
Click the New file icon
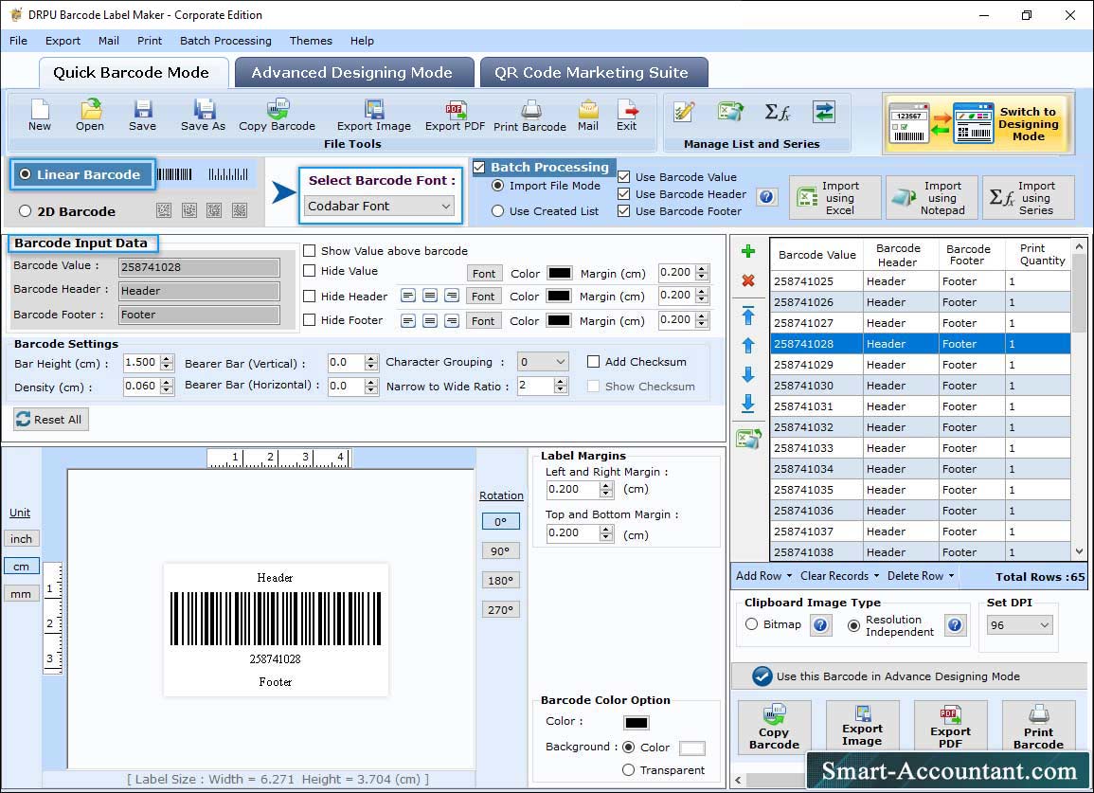click(x=40, y=116)
